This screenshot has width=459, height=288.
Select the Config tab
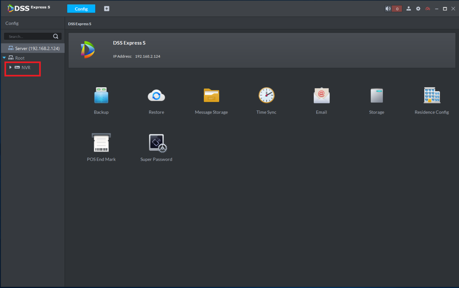point(81,8)
